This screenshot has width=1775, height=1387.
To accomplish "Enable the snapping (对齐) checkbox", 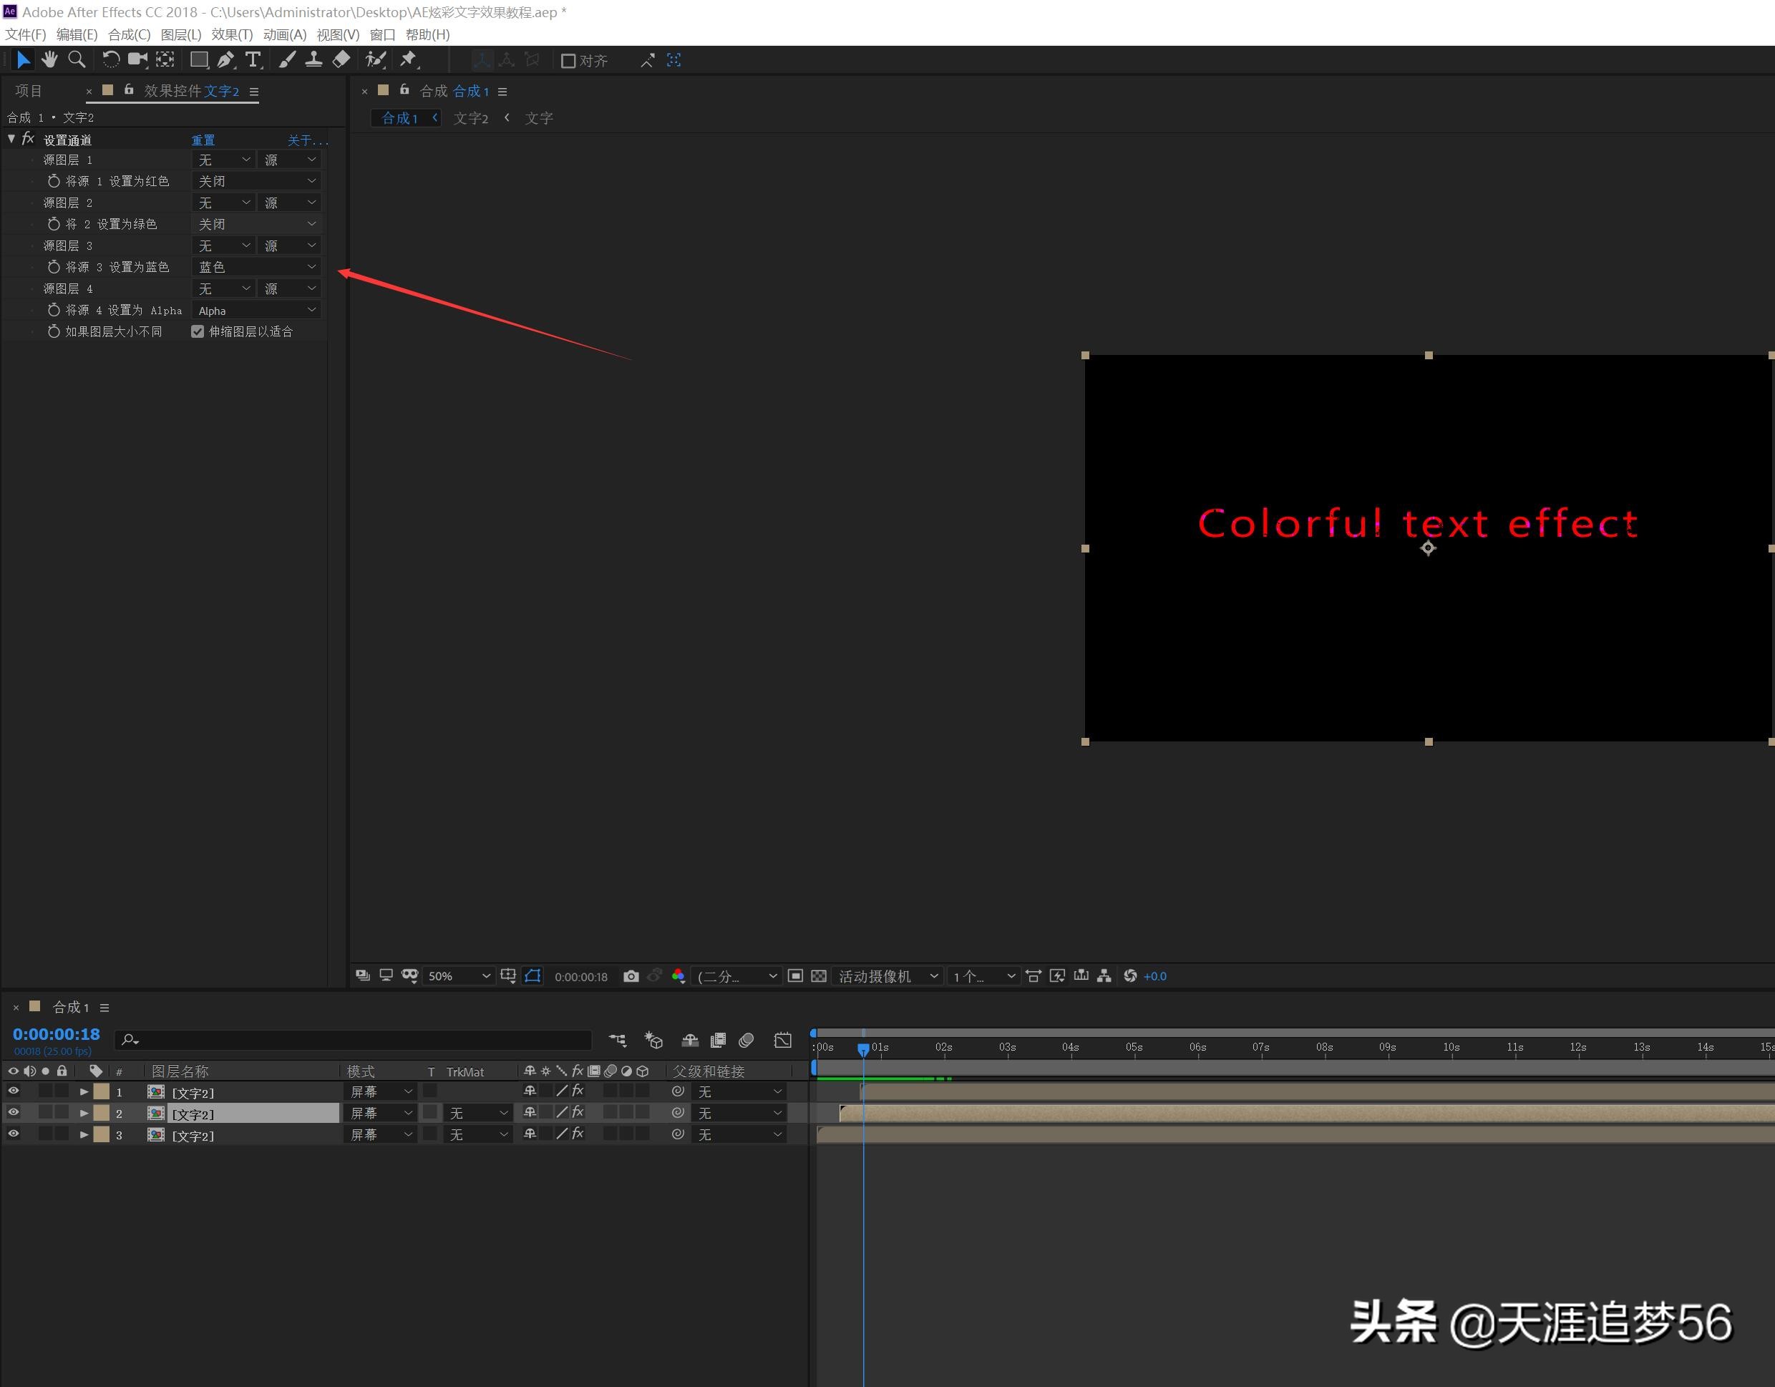I will pos(569,61).
